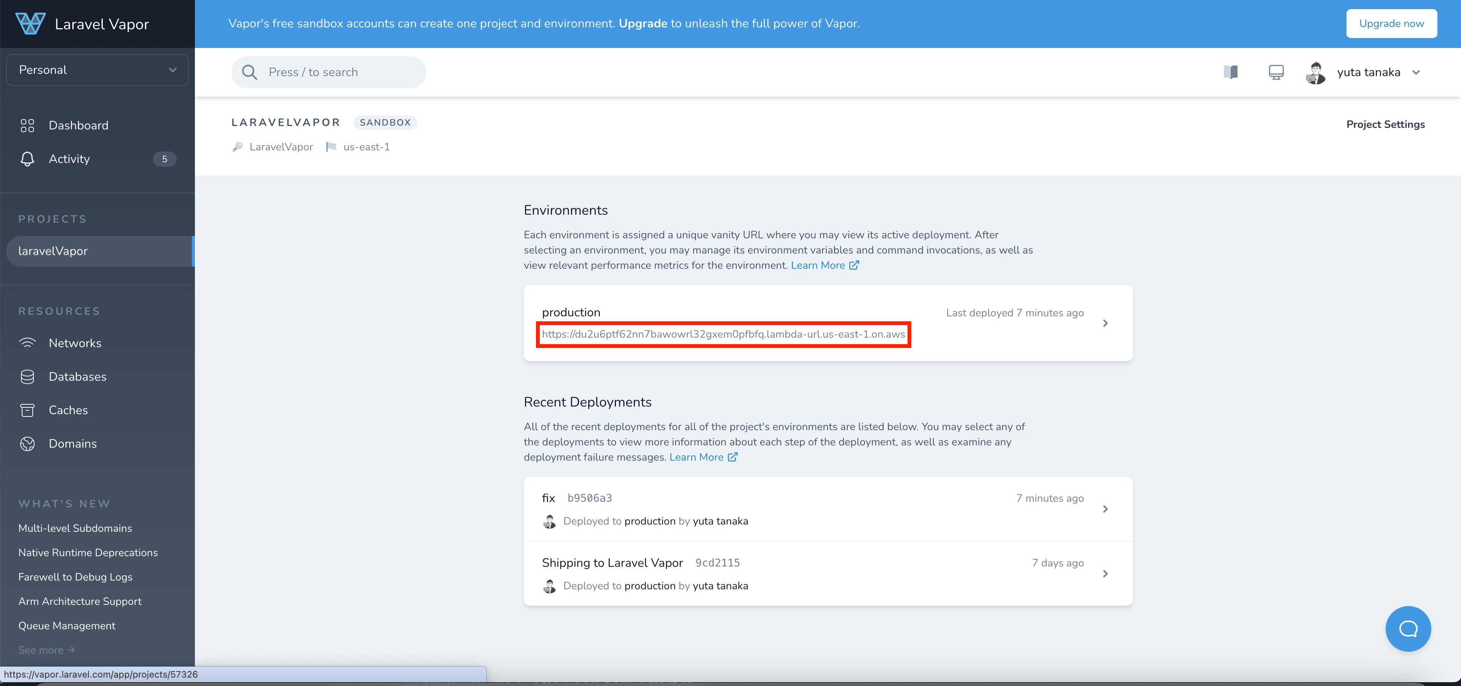
Task: Open production environment via chevron
Action: coord(1105,323)
